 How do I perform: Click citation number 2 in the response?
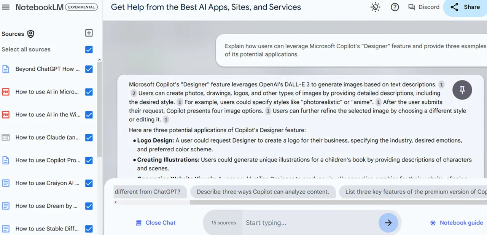[134, 93]
